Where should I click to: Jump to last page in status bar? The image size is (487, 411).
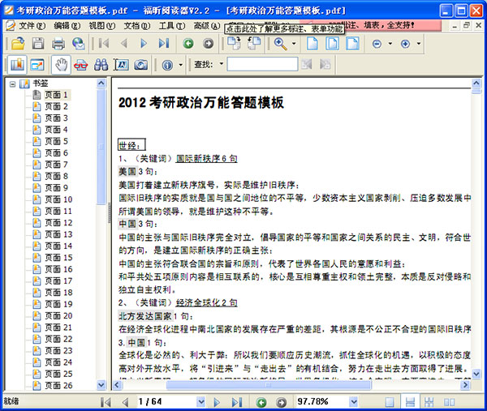point(237,402)
